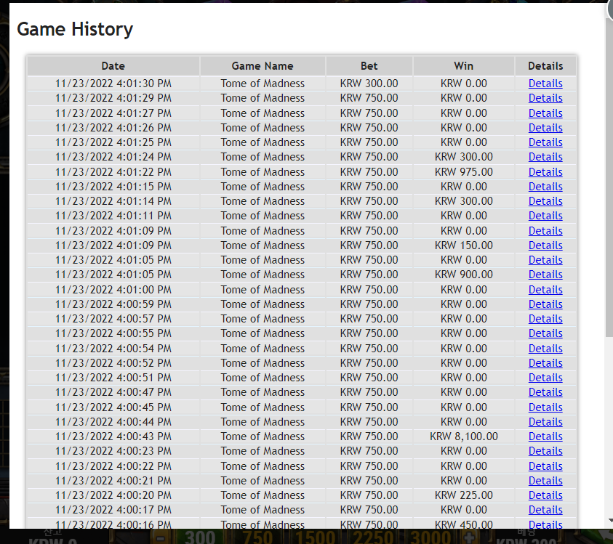Open Details for the 4:00:47 PM round
The height and width of the screenshot is (544, 613).
545,392
